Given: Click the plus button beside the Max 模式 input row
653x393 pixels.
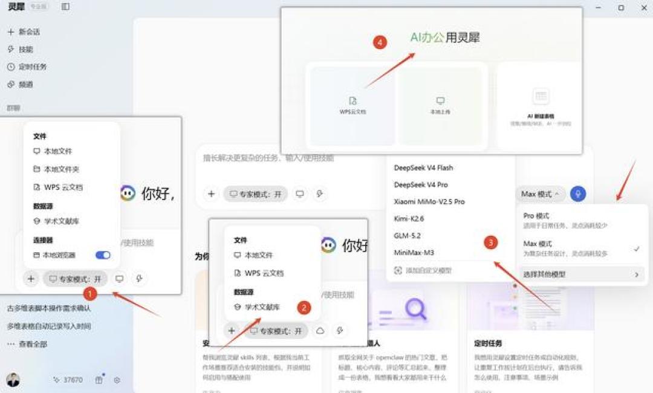Looking at the screenshot, I should (x=211, y=193).
